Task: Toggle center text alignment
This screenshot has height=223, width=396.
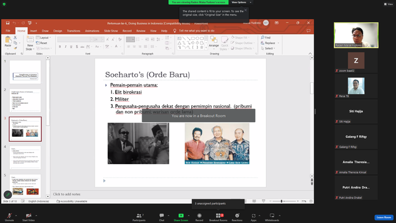Action: [x=134, y=46]
